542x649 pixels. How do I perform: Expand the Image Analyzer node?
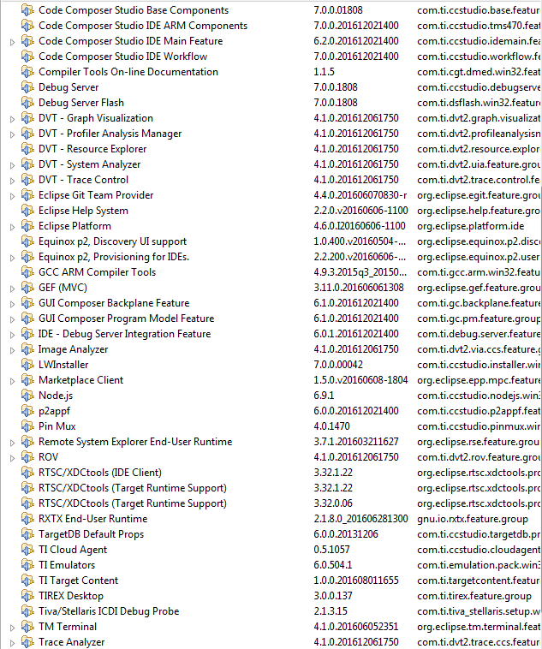[13, 350]
